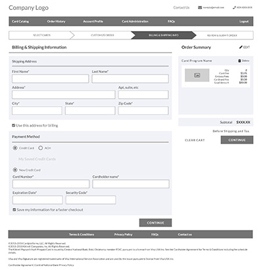Click the phone icon in header
This screenshot has height=270, width=261.
(x=234, y=7)
